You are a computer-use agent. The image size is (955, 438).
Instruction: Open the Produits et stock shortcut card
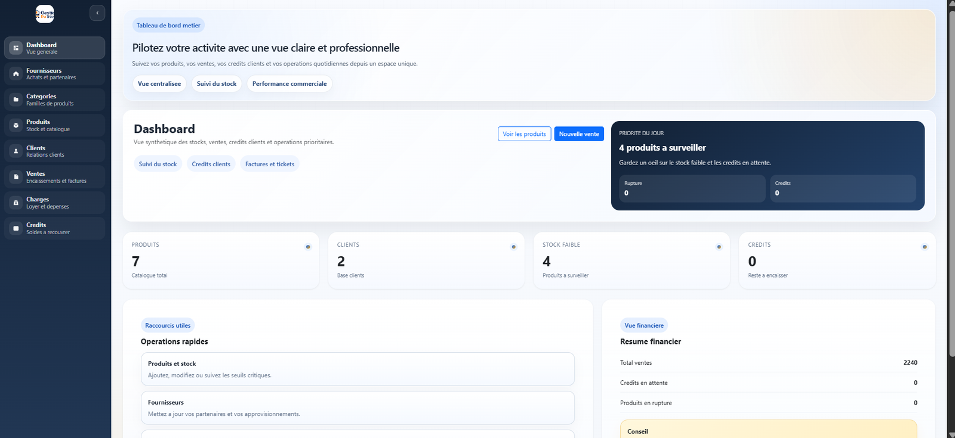[x=358, y=369]
